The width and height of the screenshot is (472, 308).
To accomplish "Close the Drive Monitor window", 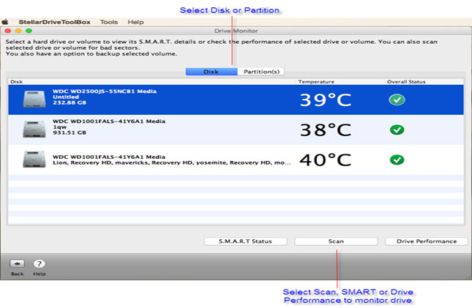I will point(8,31).
